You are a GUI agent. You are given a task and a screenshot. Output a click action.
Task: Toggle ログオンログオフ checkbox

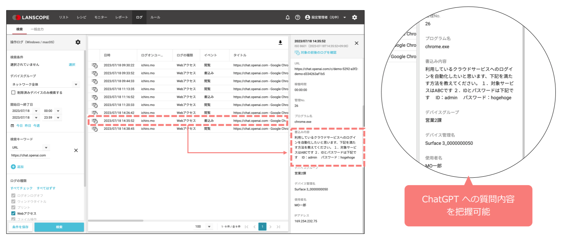(x=13, y=196)
